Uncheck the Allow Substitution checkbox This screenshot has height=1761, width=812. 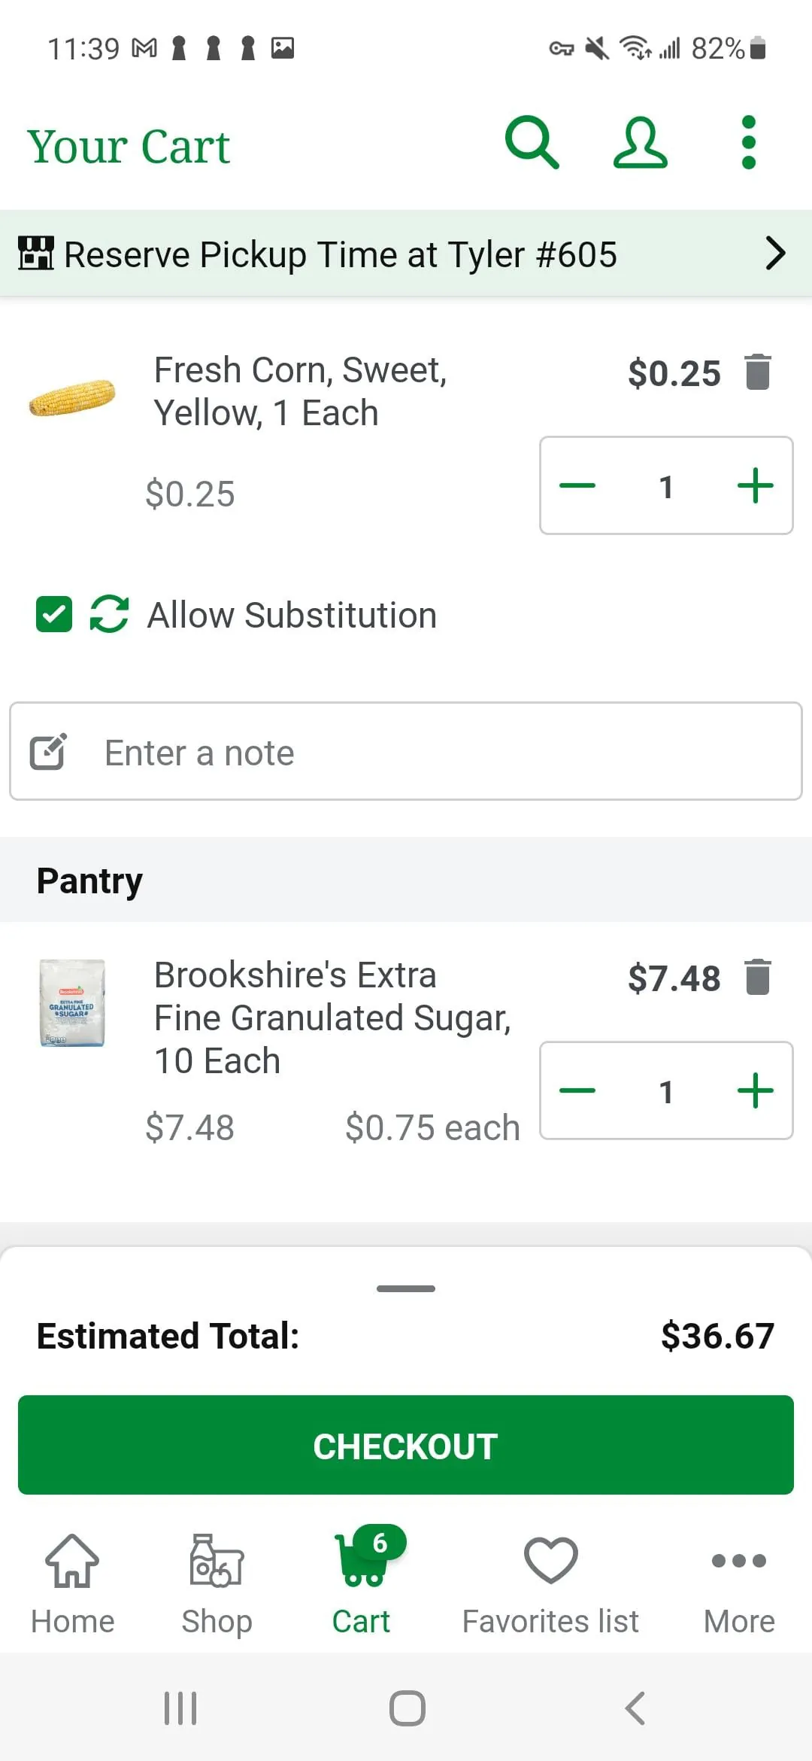click(x=54, y=614)
